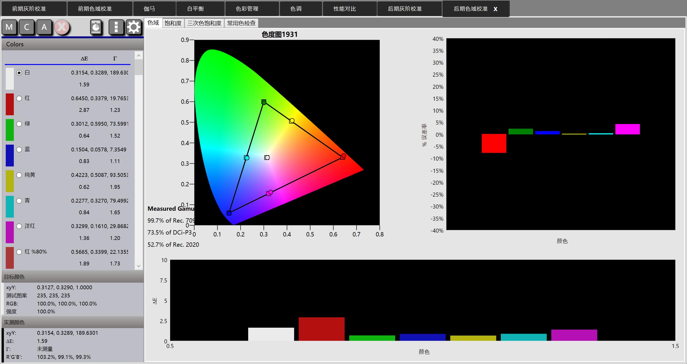The width and height of the screenshot is (687, 364).
Task: Select the 洋红 color radio button
Action: [x=19, y=226]
